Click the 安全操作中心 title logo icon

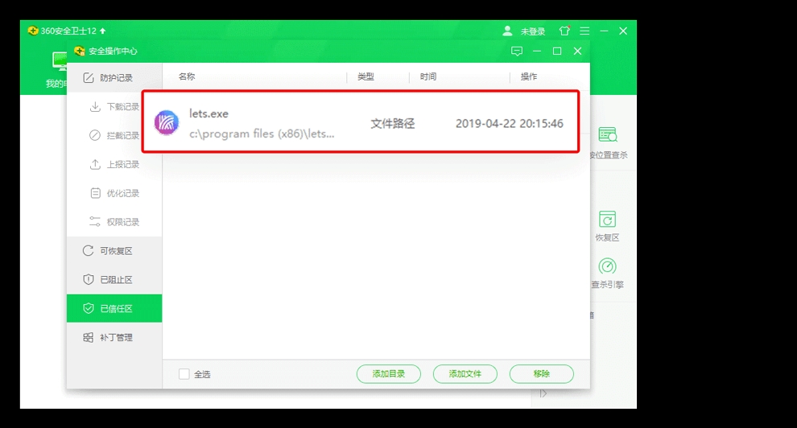[79, 51]
